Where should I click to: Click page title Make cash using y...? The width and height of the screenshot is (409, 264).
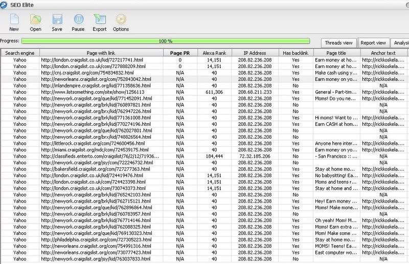point(336,73)
